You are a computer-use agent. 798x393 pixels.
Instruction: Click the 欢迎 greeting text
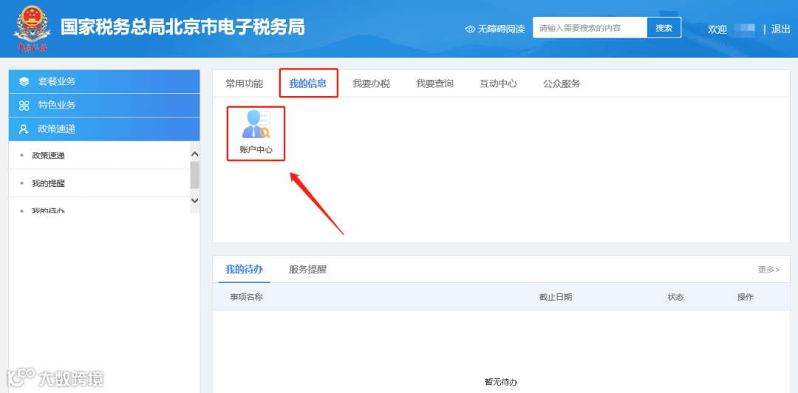tap(717, 30)
